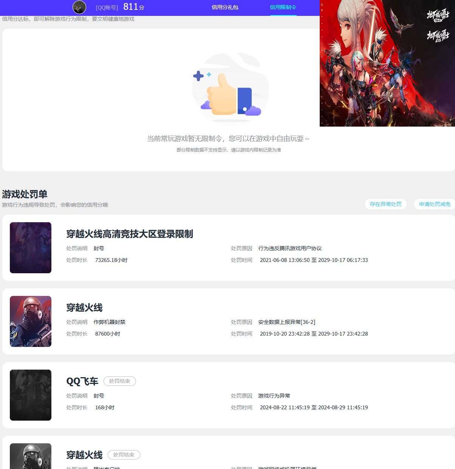The height and width of the screenshot is (469, 455).
Task: Switch to 信用限制令 tab
Action: (x=283, y=7)
